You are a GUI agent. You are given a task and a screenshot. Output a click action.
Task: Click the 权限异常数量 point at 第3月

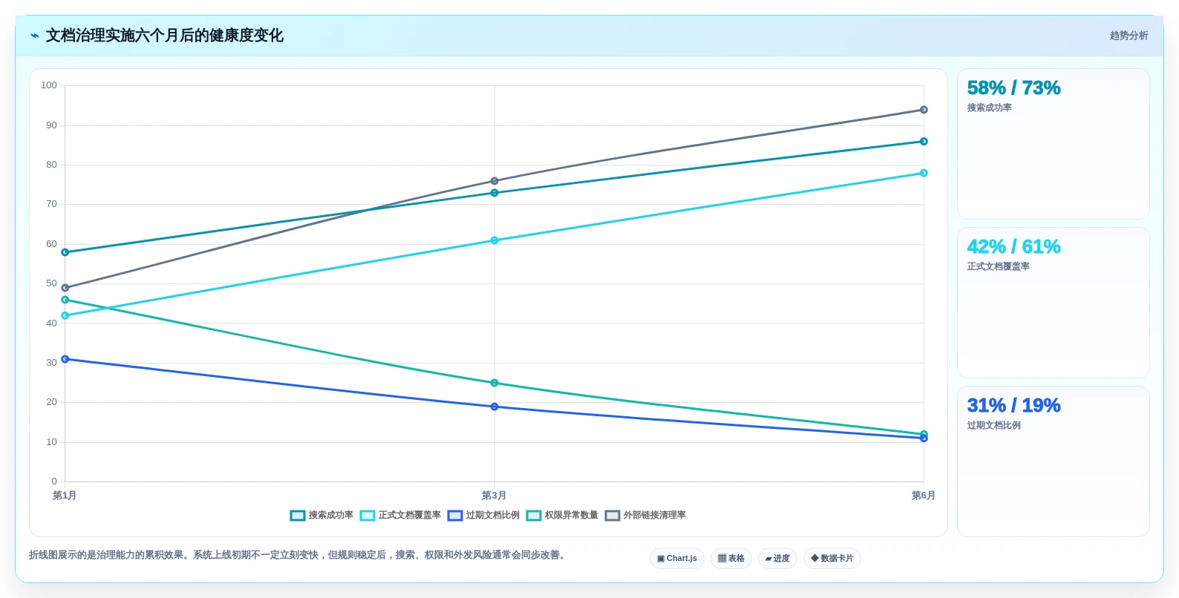coord(494,384)
